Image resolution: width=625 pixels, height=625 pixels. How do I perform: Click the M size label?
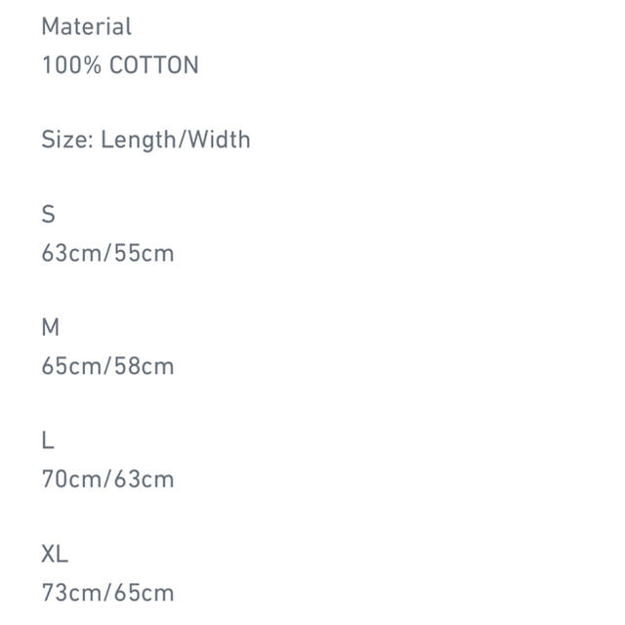(x=50, y=327)
